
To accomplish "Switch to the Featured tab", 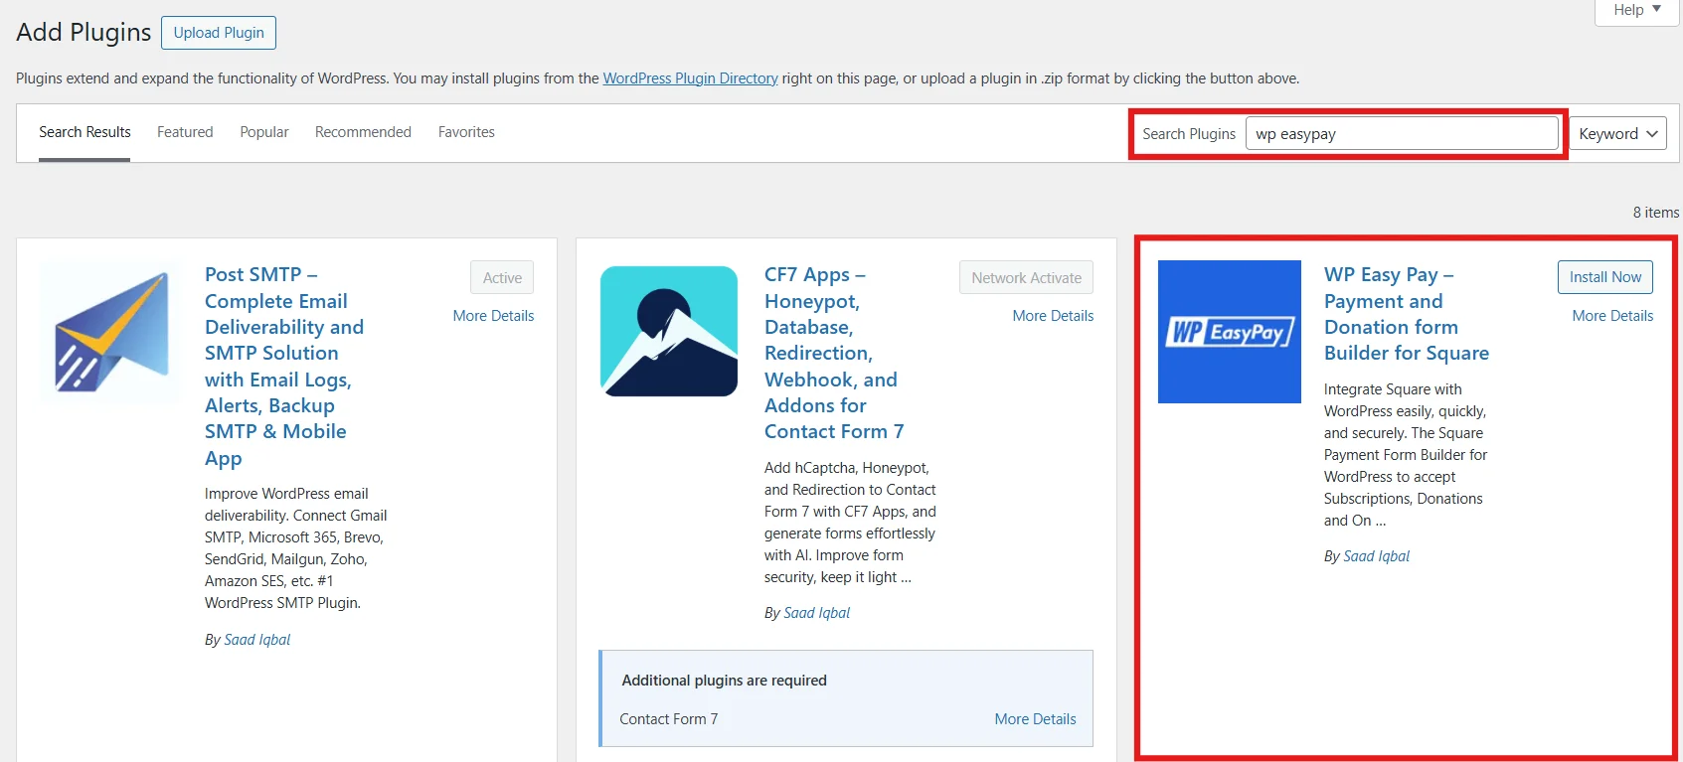I will coord(185,132).
